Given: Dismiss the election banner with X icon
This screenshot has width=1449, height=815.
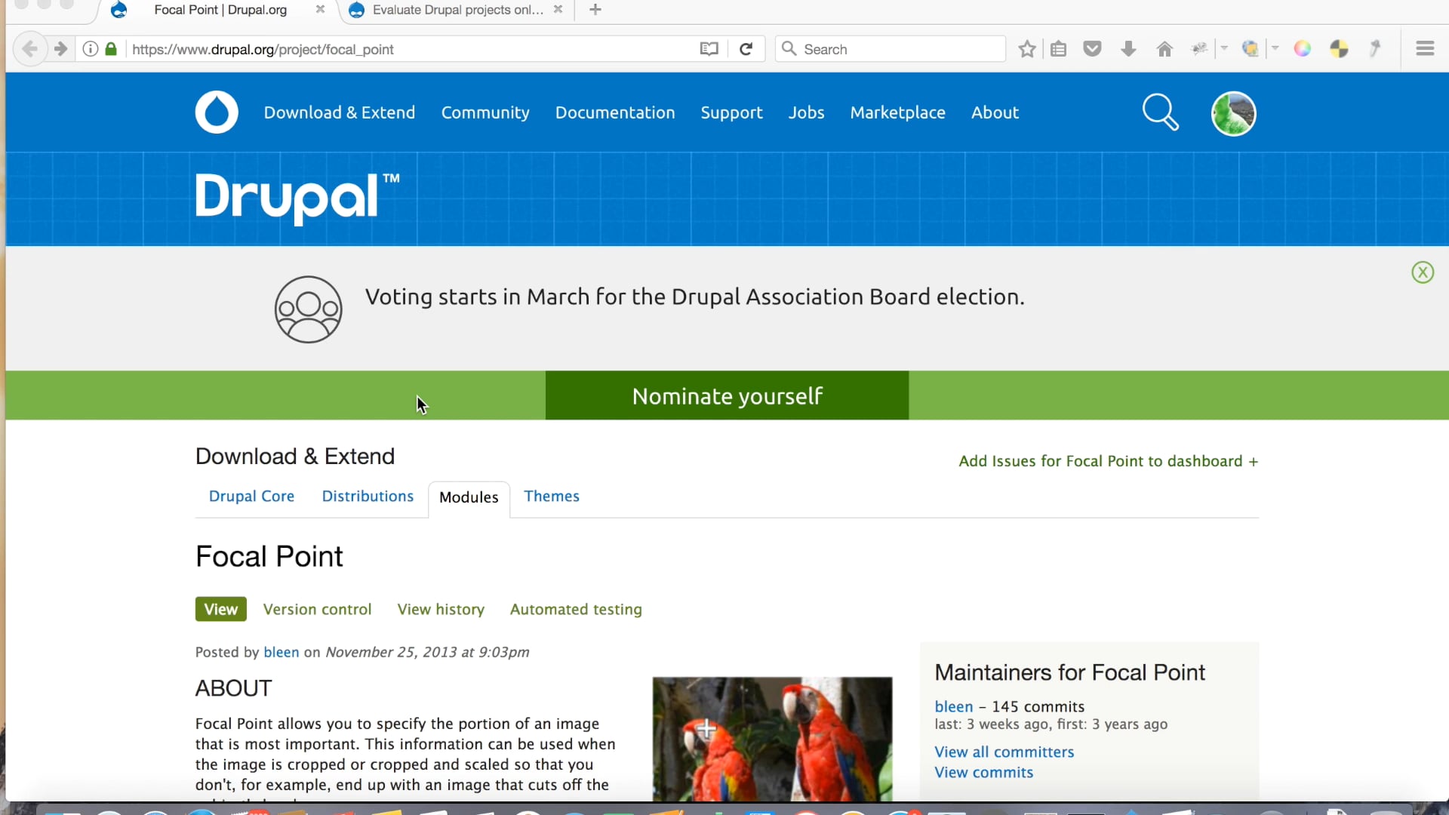Looking at the screenshot, I should click(x=1423, y=272).
